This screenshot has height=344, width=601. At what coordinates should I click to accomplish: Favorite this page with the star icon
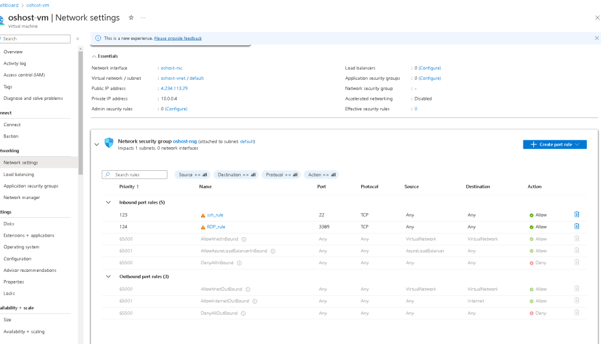click(131, 18)
